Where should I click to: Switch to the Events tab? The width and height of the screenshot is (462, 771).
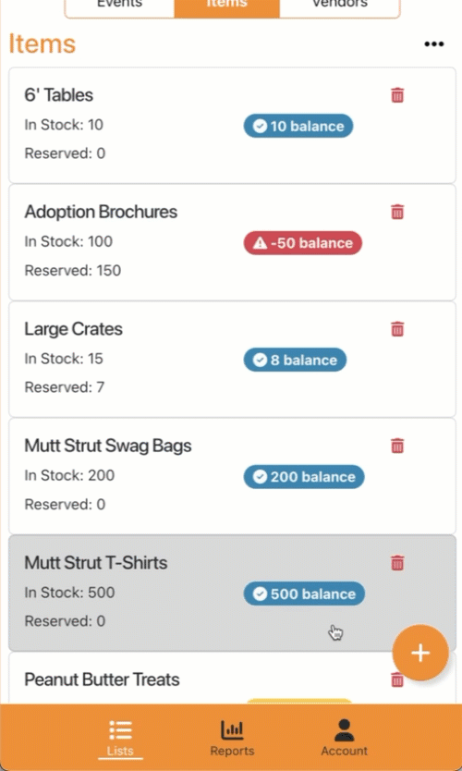click(x=119, y=5)
